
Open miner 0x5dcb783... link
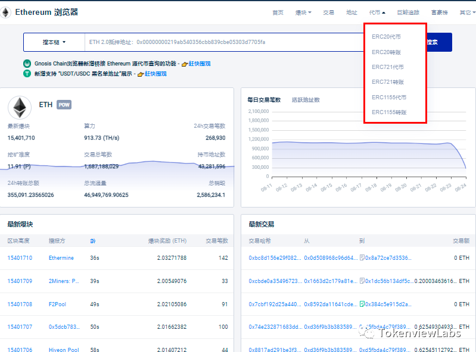point(64,327)
